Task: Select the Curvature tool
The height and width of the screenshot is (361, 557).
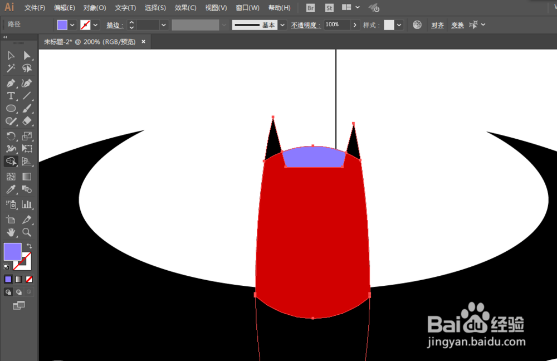Action: (x=27, y=83)
